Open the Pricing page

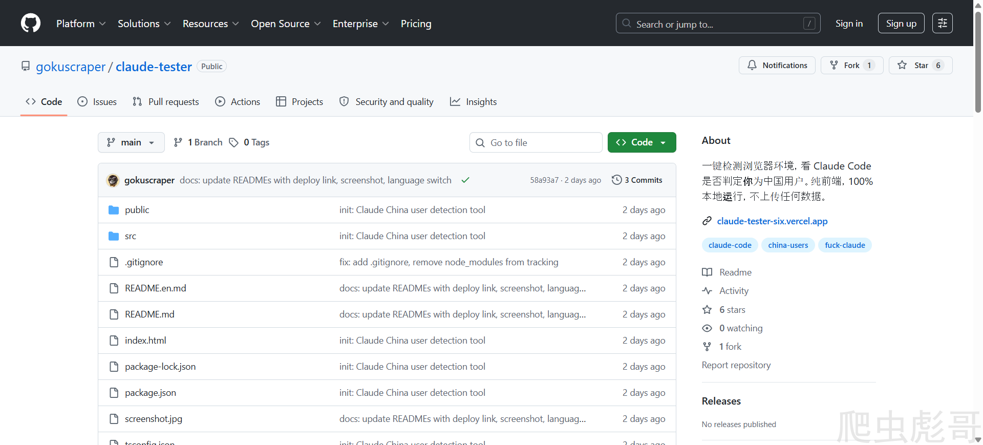click(416, 24)
